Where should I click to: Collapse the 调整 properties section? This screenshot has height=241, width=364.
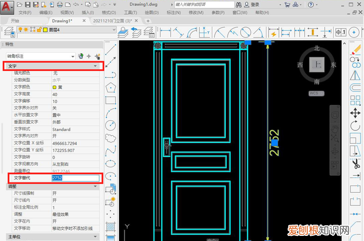pyautogui.click(x=95, y=186)
